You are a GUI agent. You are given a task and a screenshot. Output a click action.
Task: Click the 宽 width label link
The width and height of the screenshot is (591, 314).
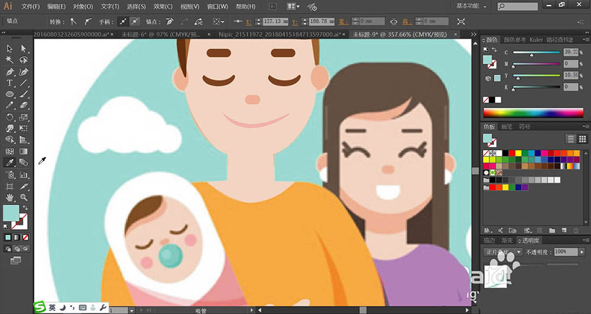342,22
